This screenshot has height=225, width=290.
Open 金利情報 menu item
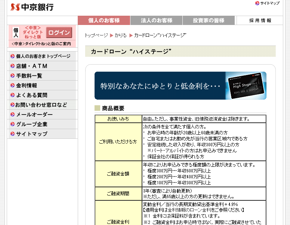pos(27,85)
